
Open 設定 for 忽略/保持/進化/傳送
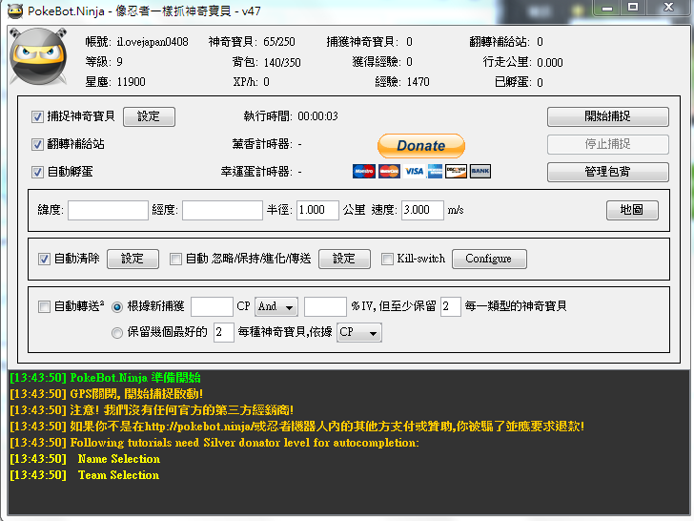344,259
